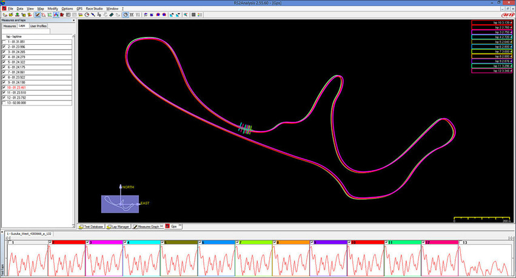Click the rainbow color palette toolbar icon

coord(199,15)
